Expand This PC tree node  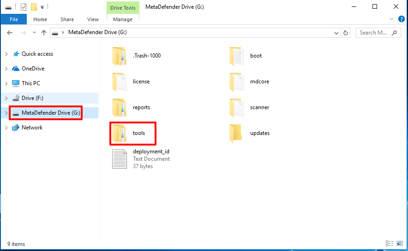(6, 83)
